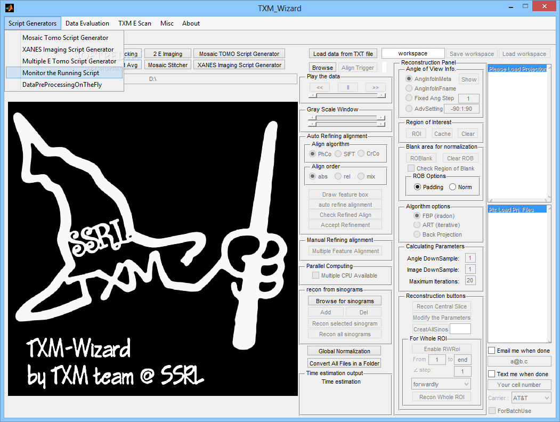Click the AdvSetting -90:1:90 field
This screenshot has height=422, width=560.
click(x=461, y=109)
